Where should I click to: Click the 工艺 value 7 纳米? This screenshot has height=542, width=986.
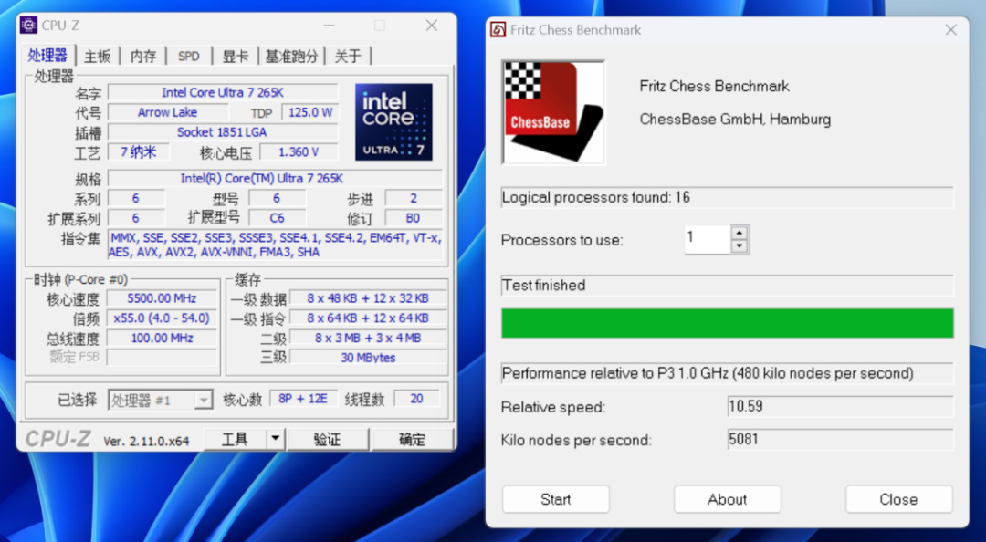[139, 152]
